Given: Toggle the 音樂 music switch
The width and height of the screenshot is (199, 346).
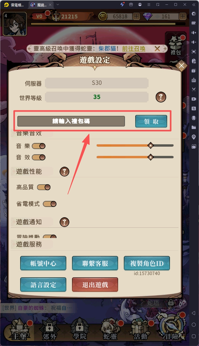Looking at the screenshot, I should point(39,146).
